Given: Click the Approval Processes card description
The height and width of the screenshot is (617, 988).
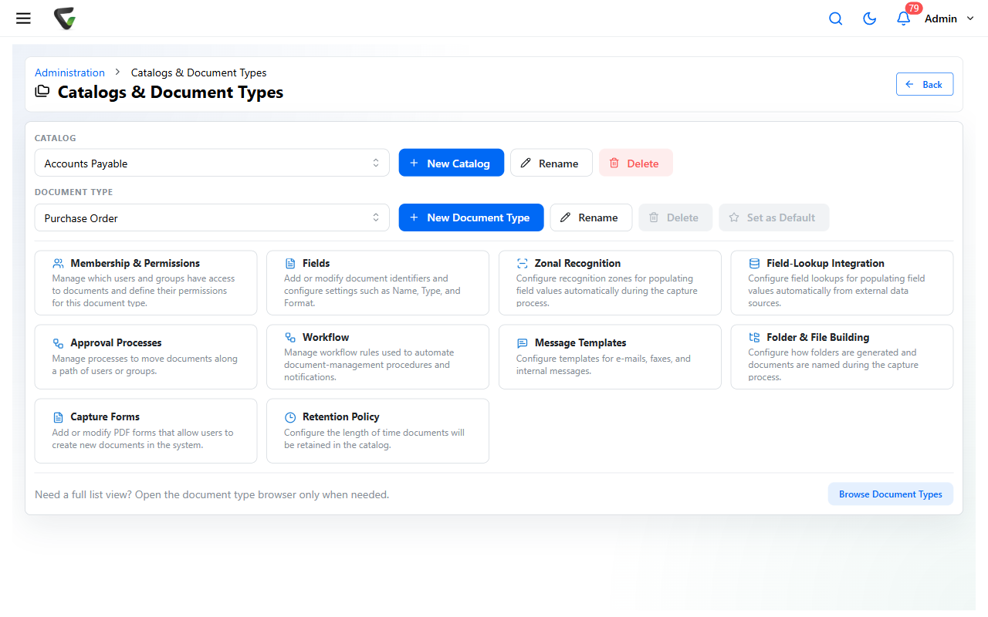Looking at the screenshot, I should [x=145, y=365].
